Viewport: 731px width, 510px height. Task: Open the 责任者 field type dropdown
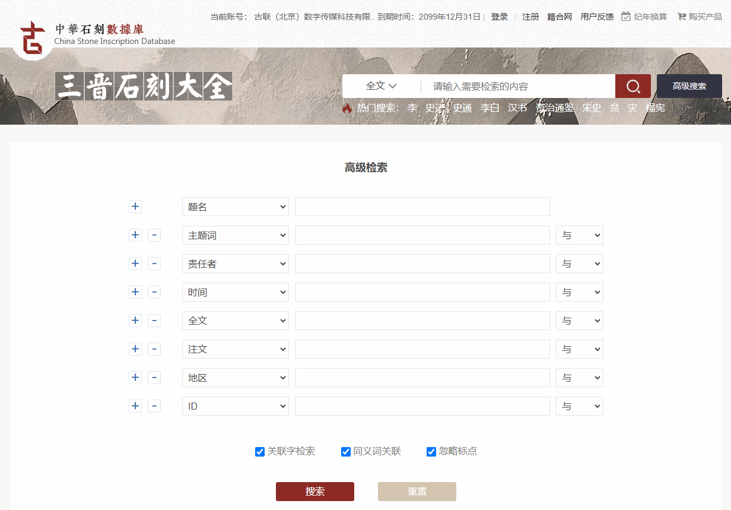point(235,264)
